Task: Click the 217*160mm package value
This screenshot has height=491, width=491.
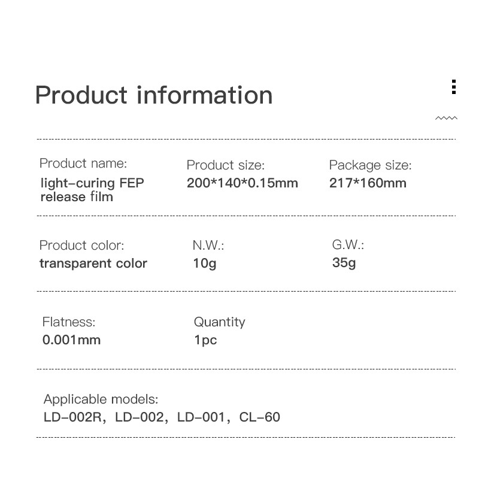Action: pos(367,183)
